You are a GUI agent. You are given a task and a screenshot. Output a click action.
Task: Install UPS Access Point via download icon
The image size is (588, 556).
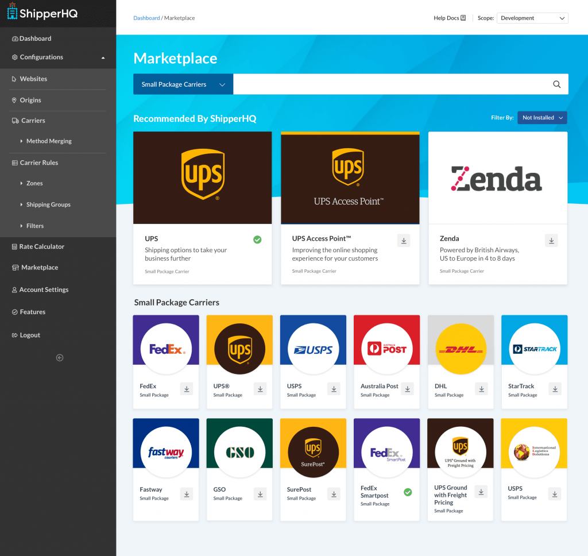(x=404, y=241)
